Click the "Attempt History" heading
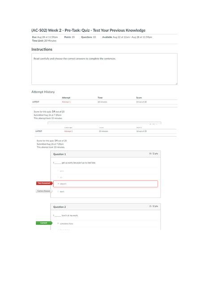The image size is (212, 300). (x=43, y=92)
